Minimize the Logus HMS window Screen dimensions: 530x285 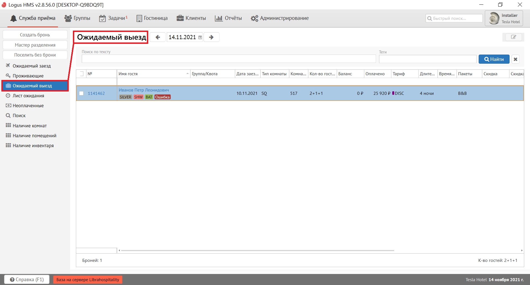pos(481,5)
